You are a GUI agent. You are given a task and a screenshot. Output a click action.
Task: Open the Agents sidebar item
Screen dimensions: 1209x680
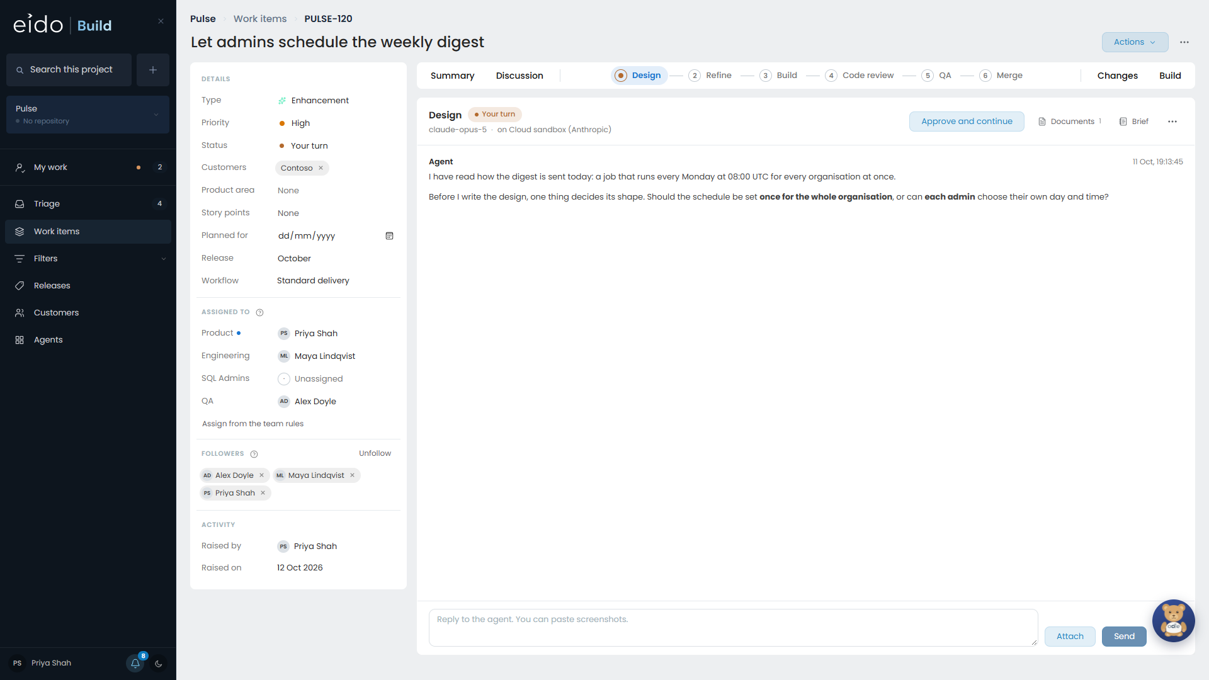click(x=88, y=340)
